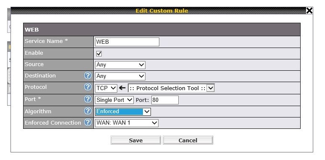Click the Protocol label text
The width and height of the screenshot is (325, 160).
coord(36,87)
